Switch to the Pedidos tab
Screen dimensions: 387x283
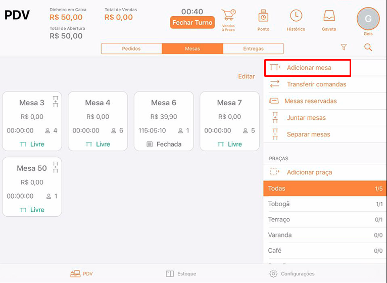[x=131, y=49]
